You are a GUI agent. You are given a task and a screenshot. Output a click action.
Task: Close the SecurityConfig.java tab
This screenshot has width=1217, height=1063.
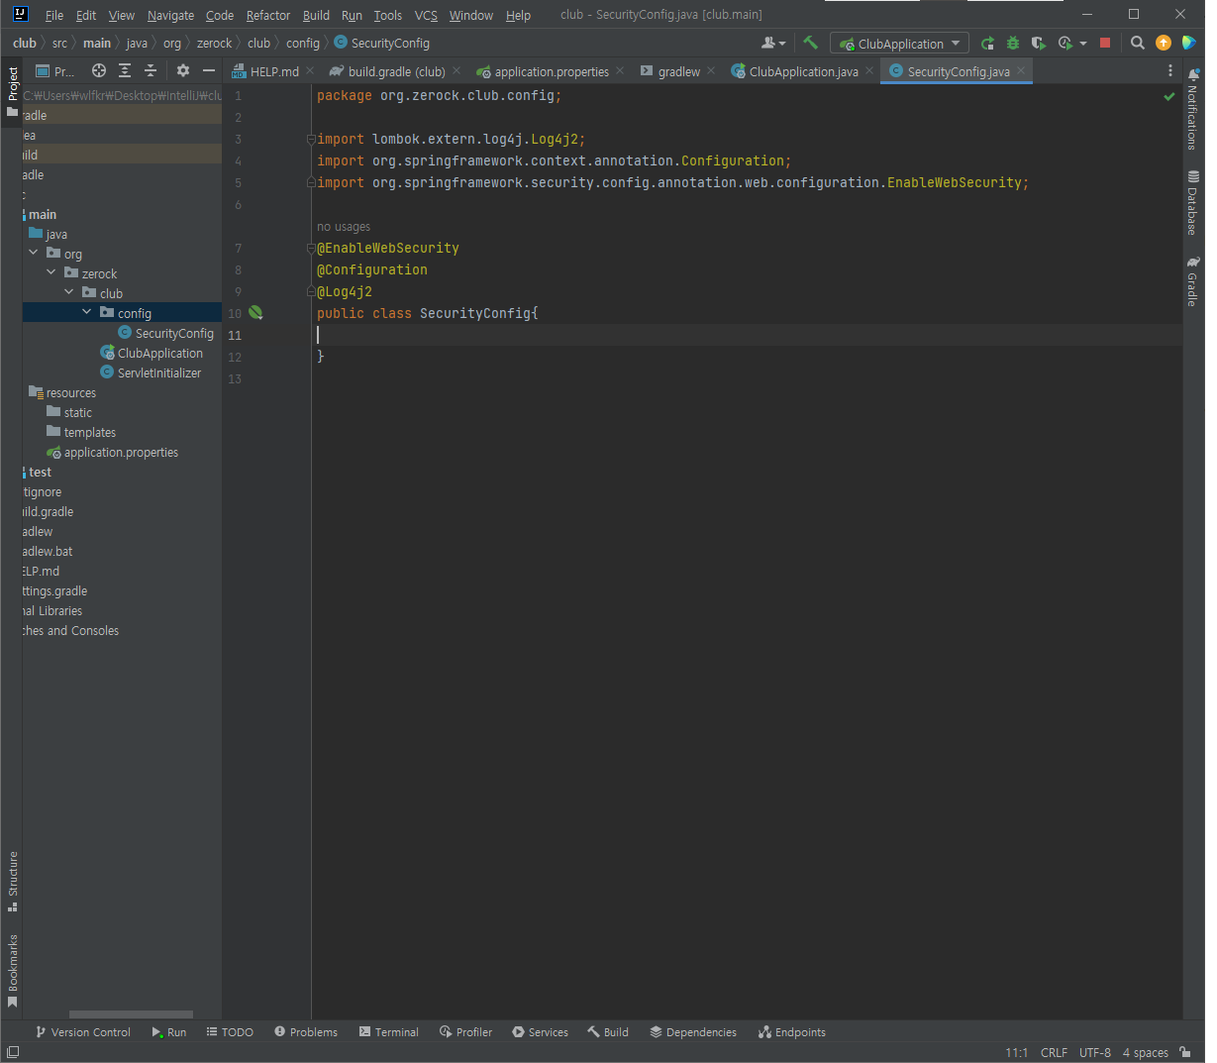pos(1021,70)
